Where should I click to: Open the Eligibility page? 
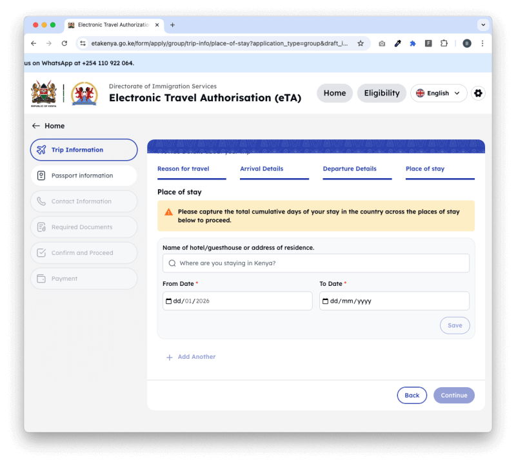[382, 93]
